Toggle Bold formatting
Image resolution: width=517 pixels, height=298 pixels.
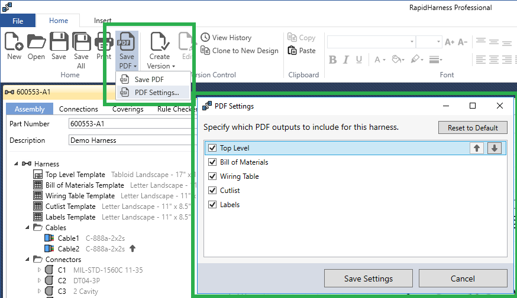332,60
